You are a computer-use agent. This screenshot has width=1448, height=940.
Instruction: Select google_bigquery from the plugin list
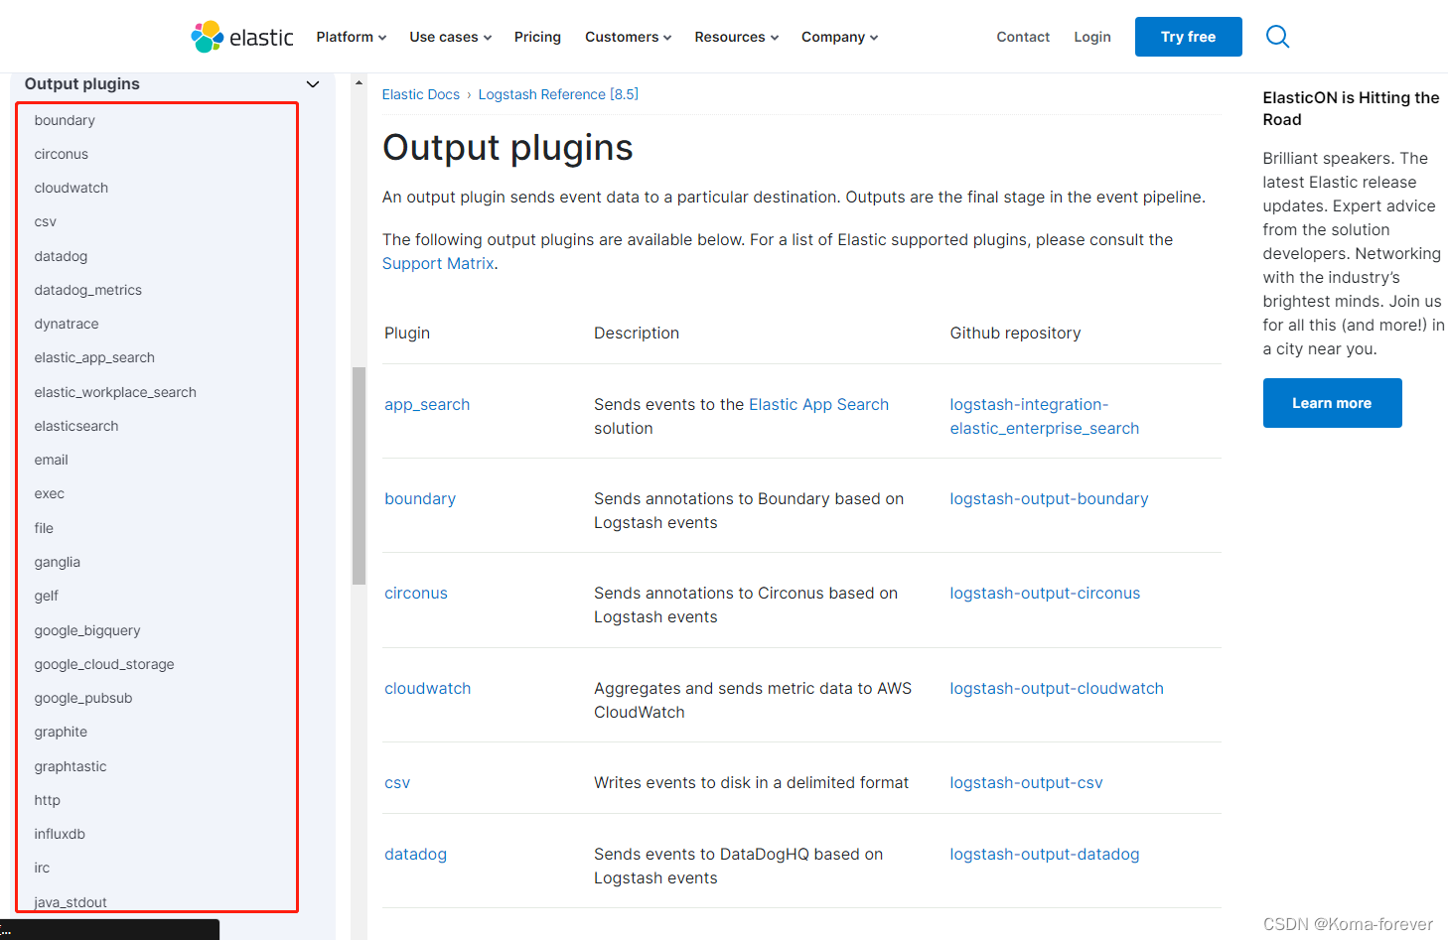pos(87,629)
